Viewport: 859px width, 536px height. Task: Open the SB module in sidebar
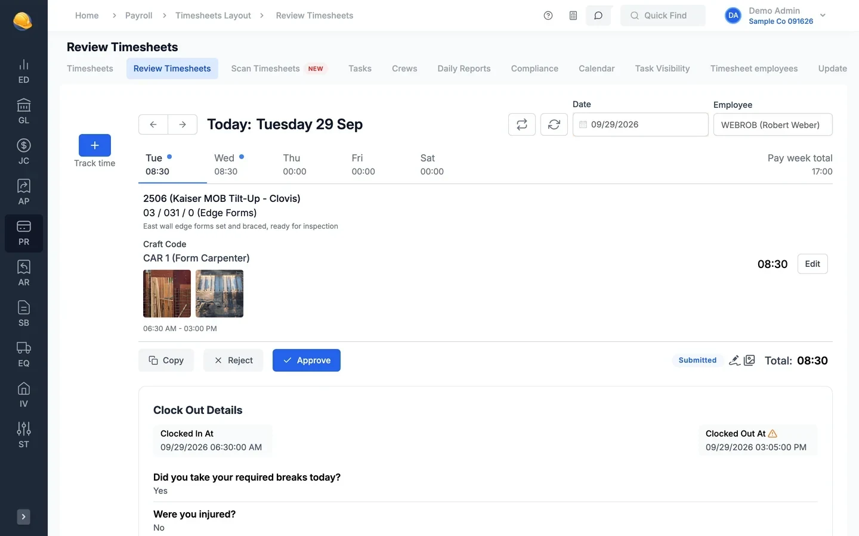pos(24,314)
